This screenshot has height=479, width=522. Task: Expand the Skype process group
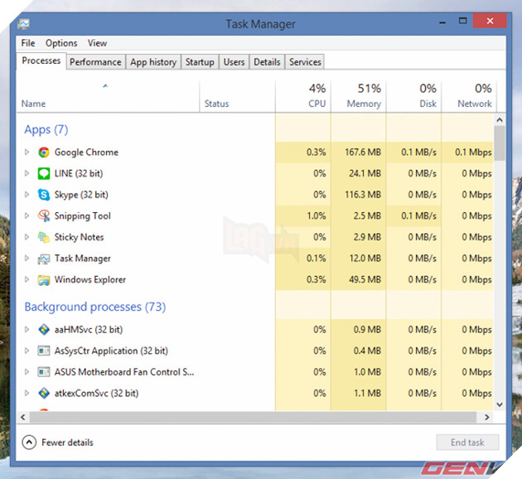27,195
